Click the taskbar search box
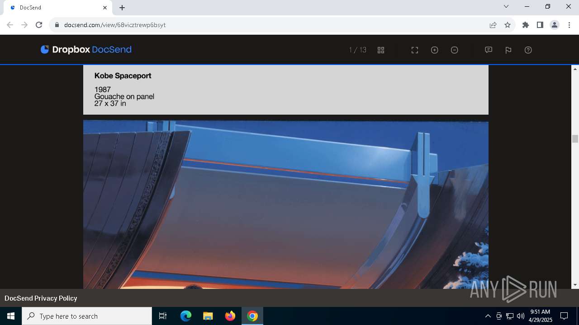 click(x=87, y=316)
